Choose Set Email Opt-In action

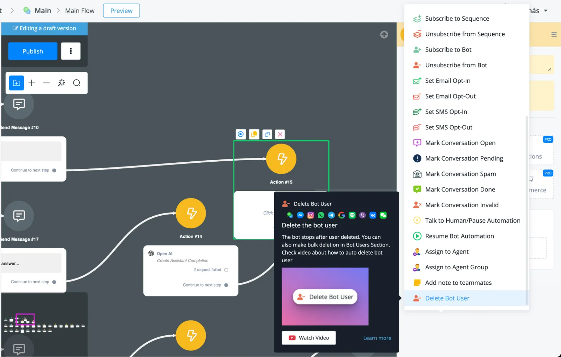(x=466, y=81)
